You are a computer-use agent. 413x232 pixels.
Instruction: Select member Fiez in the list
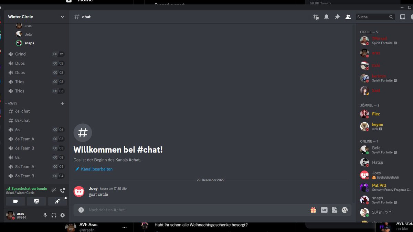click(385, 114)
